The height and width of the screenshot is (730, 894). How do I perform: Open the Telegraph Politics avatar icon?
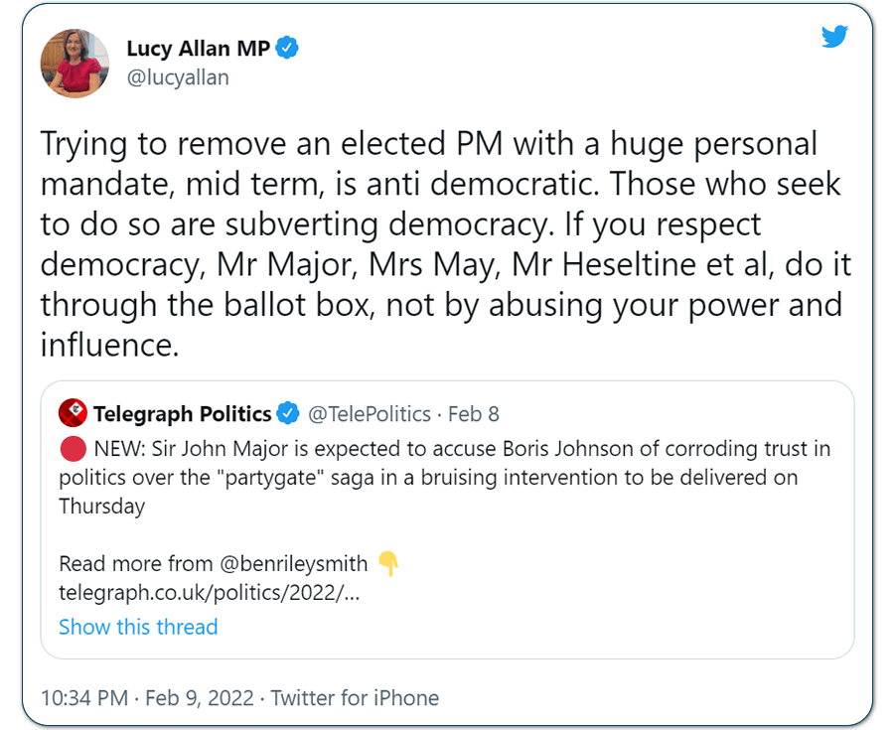[x=73, y=413]
